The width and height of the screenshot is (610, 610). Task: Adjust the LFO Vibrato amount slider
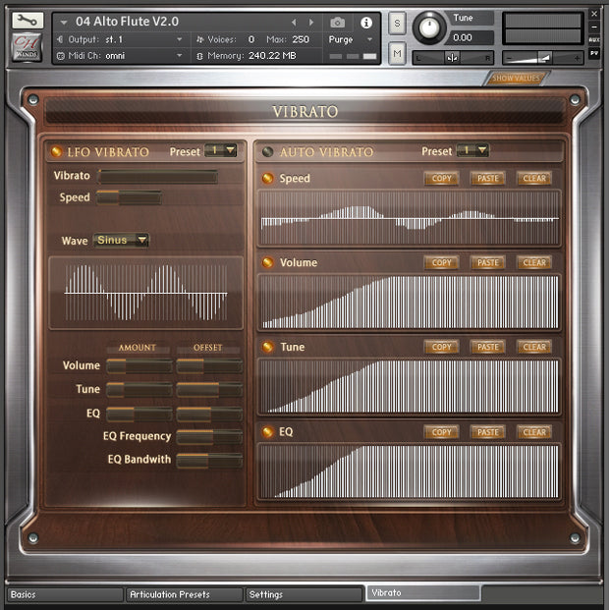(158, 177)
